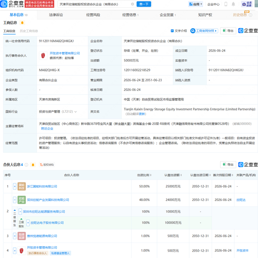The height and width of the screenshot is (258, 258).
Task: Expand row of 浙江翼能科技有限公司
Action: [15, 187]
